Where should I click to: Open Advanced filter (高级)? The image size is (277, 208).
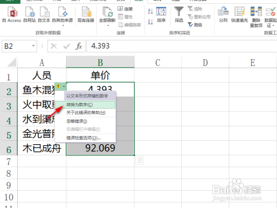coord(195,24)
